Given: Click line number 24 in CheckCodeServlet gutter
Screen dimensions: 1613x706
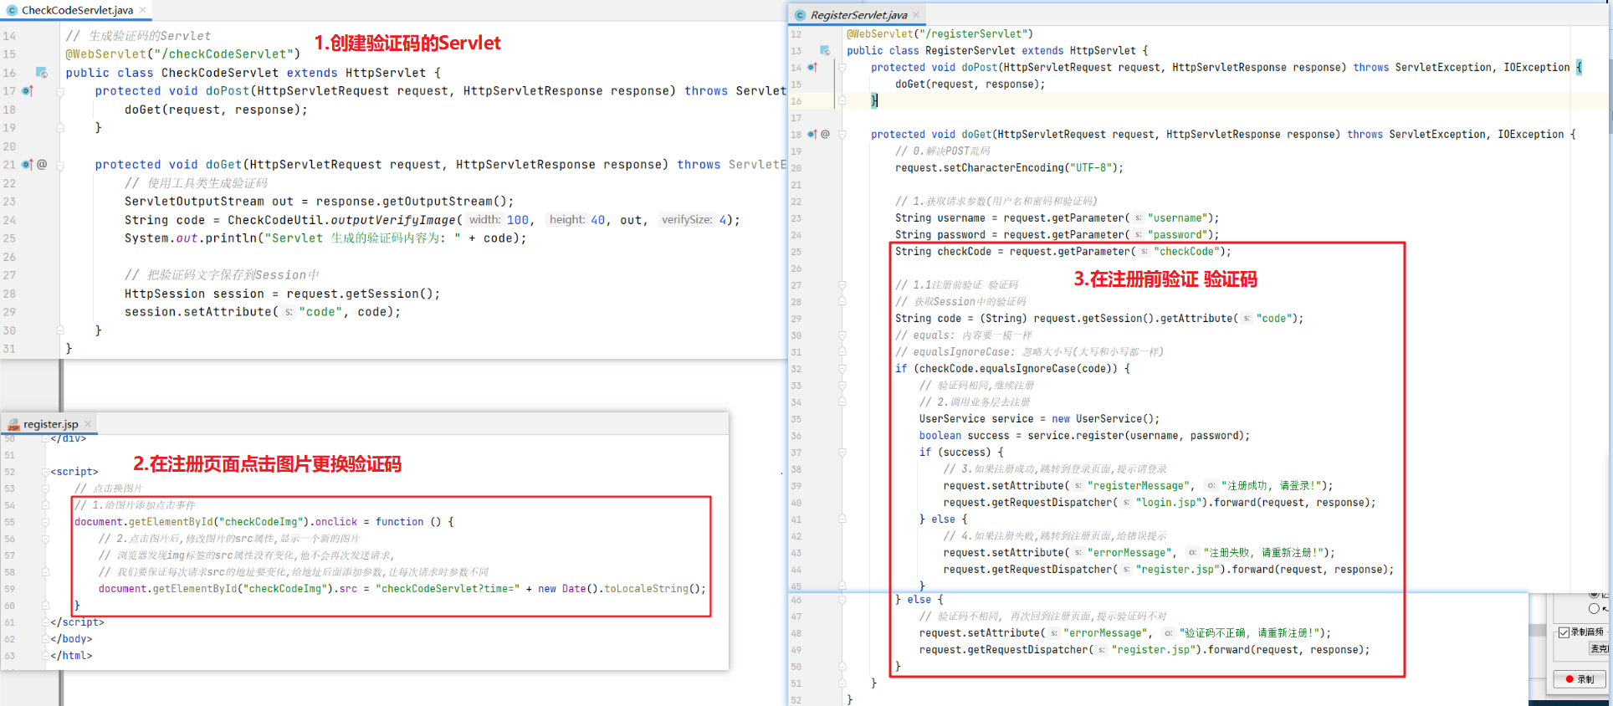Looking at the screenshot, I should point(9,220).
